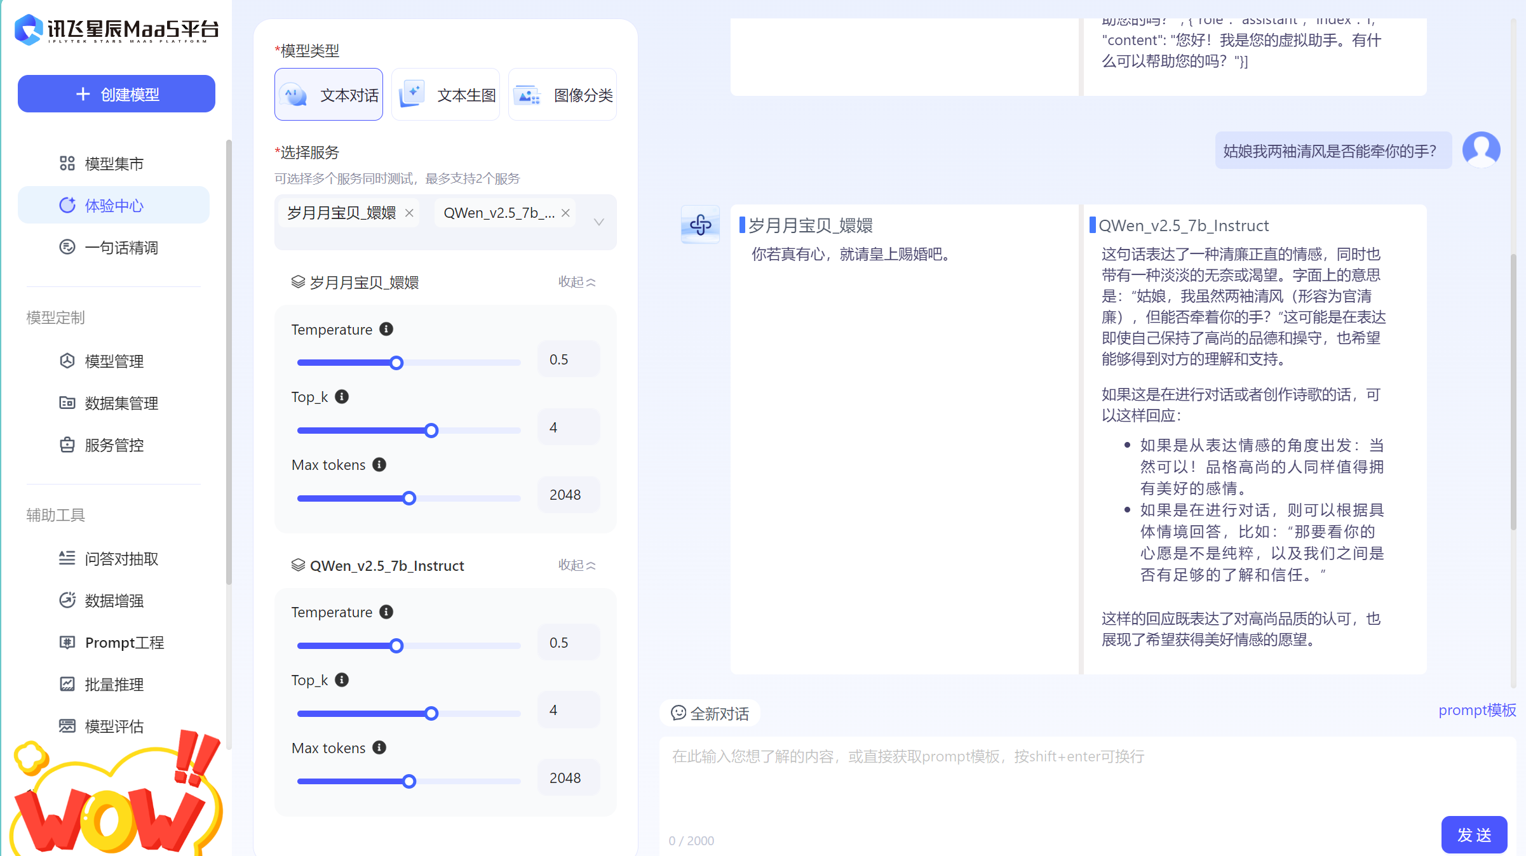This screenshot has height=856, width=1526.
Task: Click the 创建模型 button
Action: pos(116,94)
